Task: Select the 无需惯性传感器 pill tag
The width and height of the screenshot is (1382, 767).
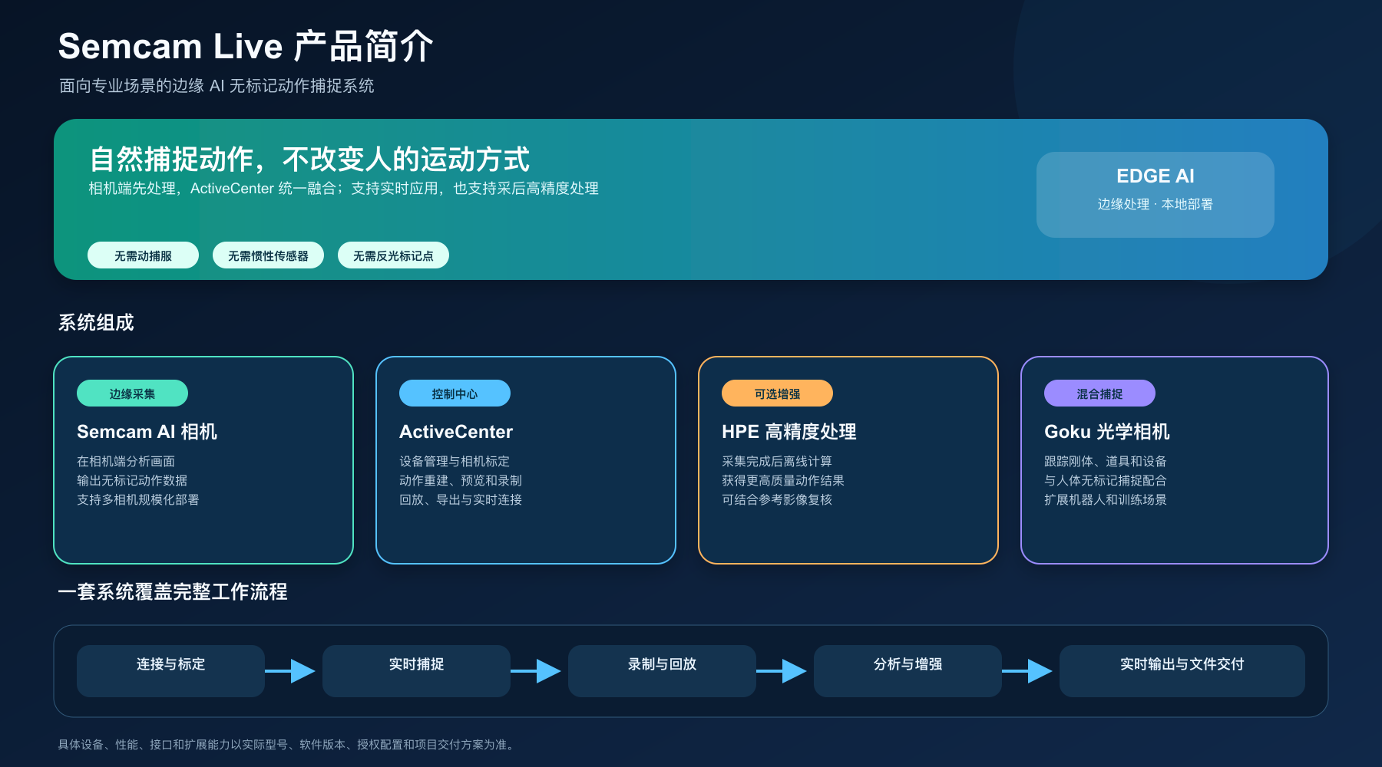Action: click(x=268, y=255)
